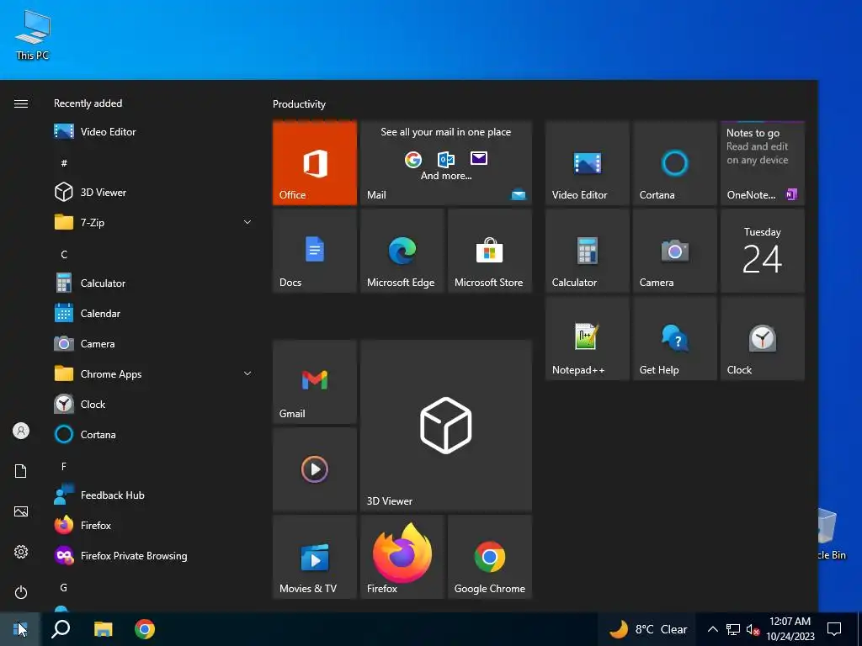Open File Explorer from taskbar
This screenshot has height=646, width=862.
click(x=103, y=629)
